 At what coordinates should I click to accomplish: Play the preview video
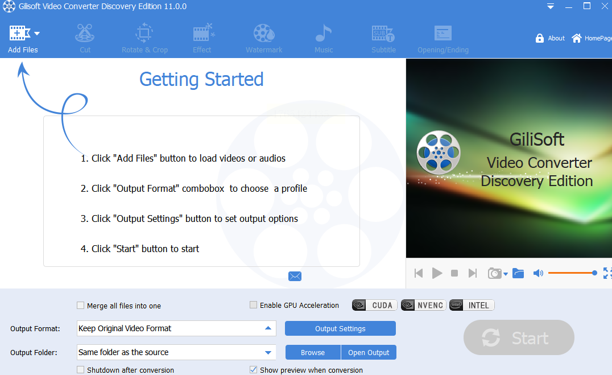pyautogui.click(x=437, y=273)
